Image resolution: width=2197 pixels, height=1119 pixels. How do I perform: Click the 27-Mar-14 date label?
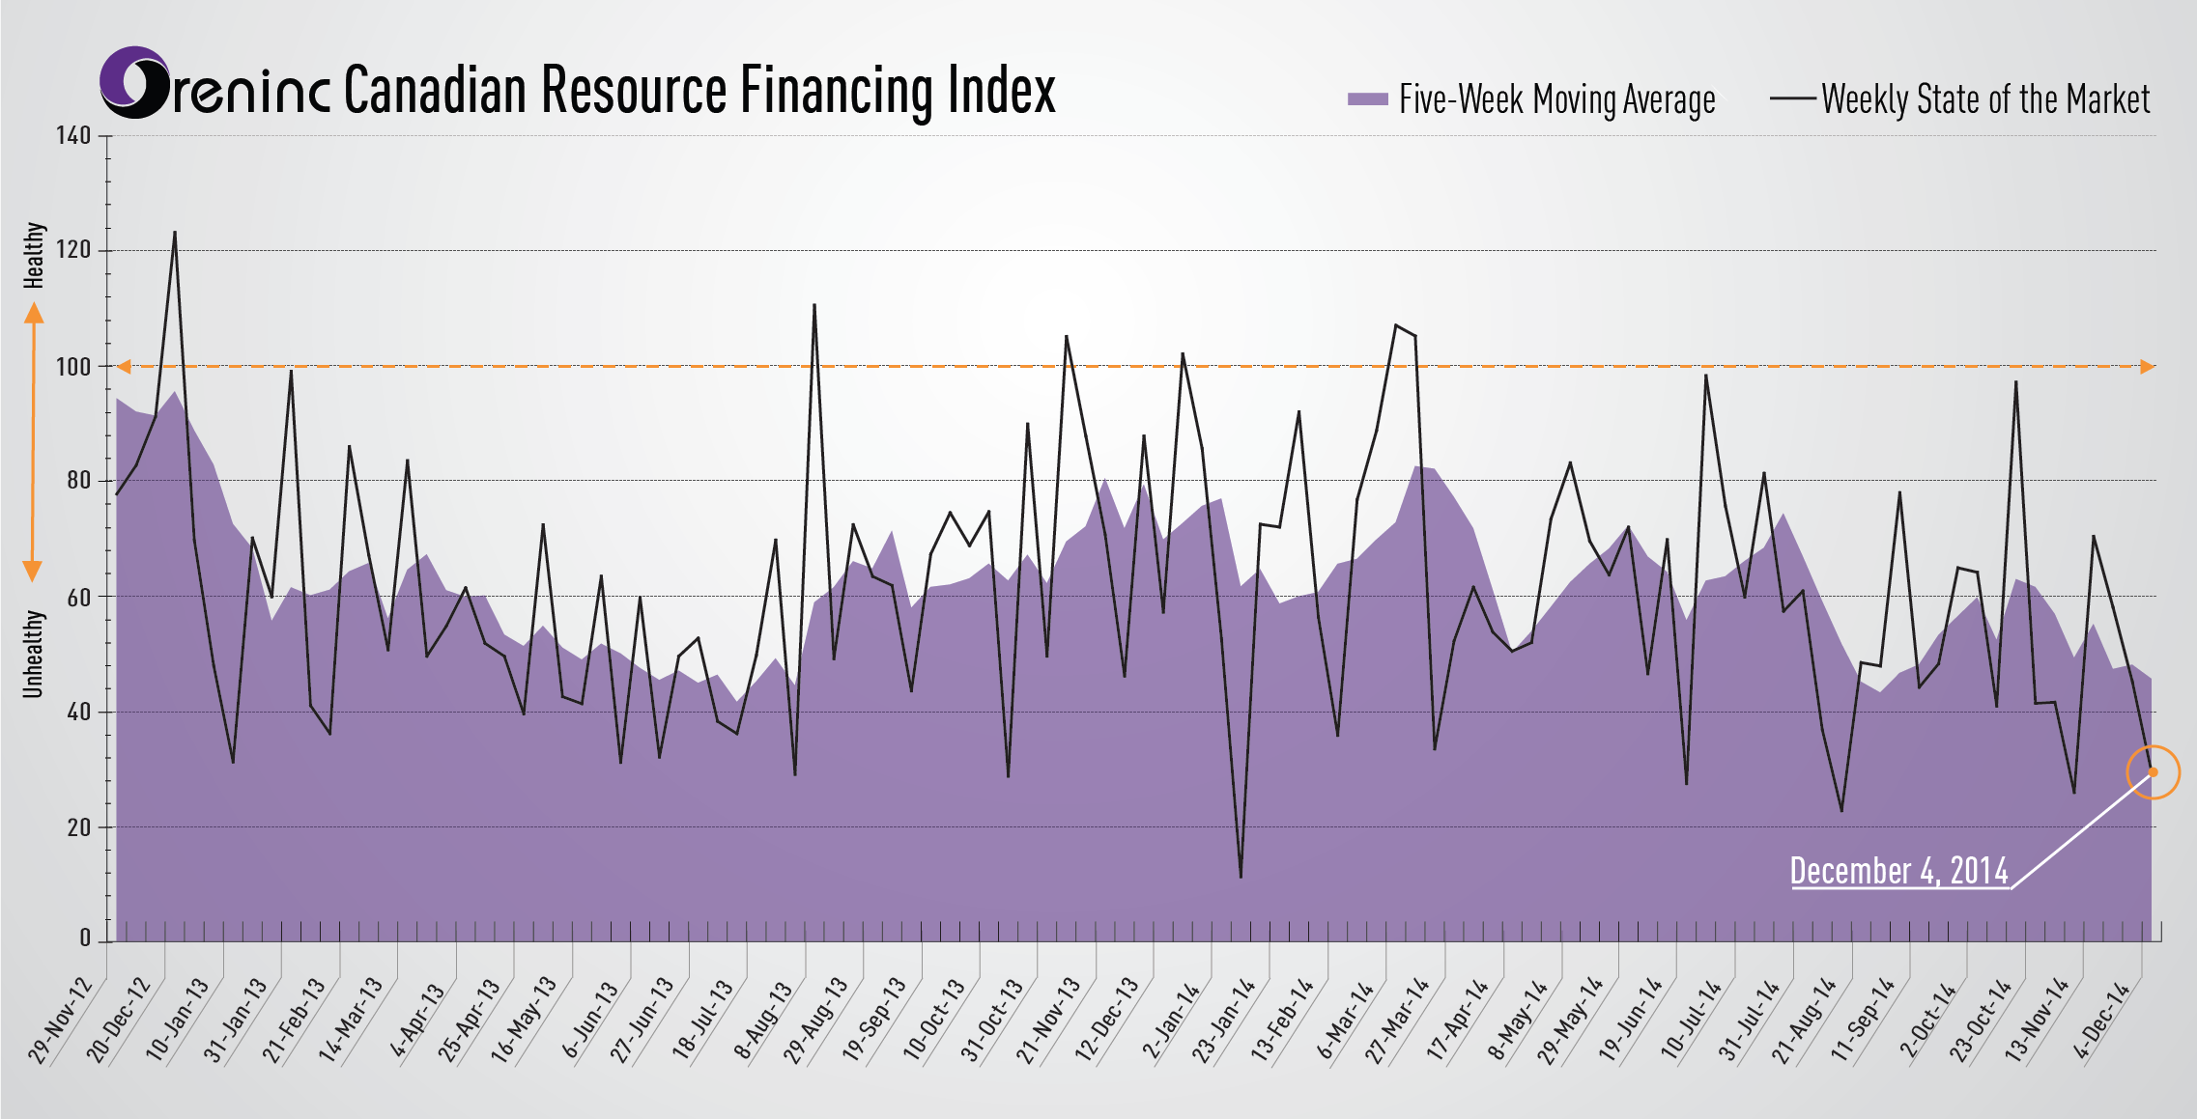[1400, 1020]
